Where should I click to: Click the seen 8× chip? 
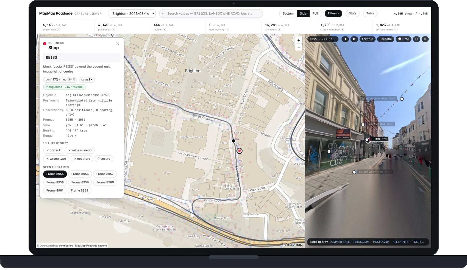tap(87, 80)
